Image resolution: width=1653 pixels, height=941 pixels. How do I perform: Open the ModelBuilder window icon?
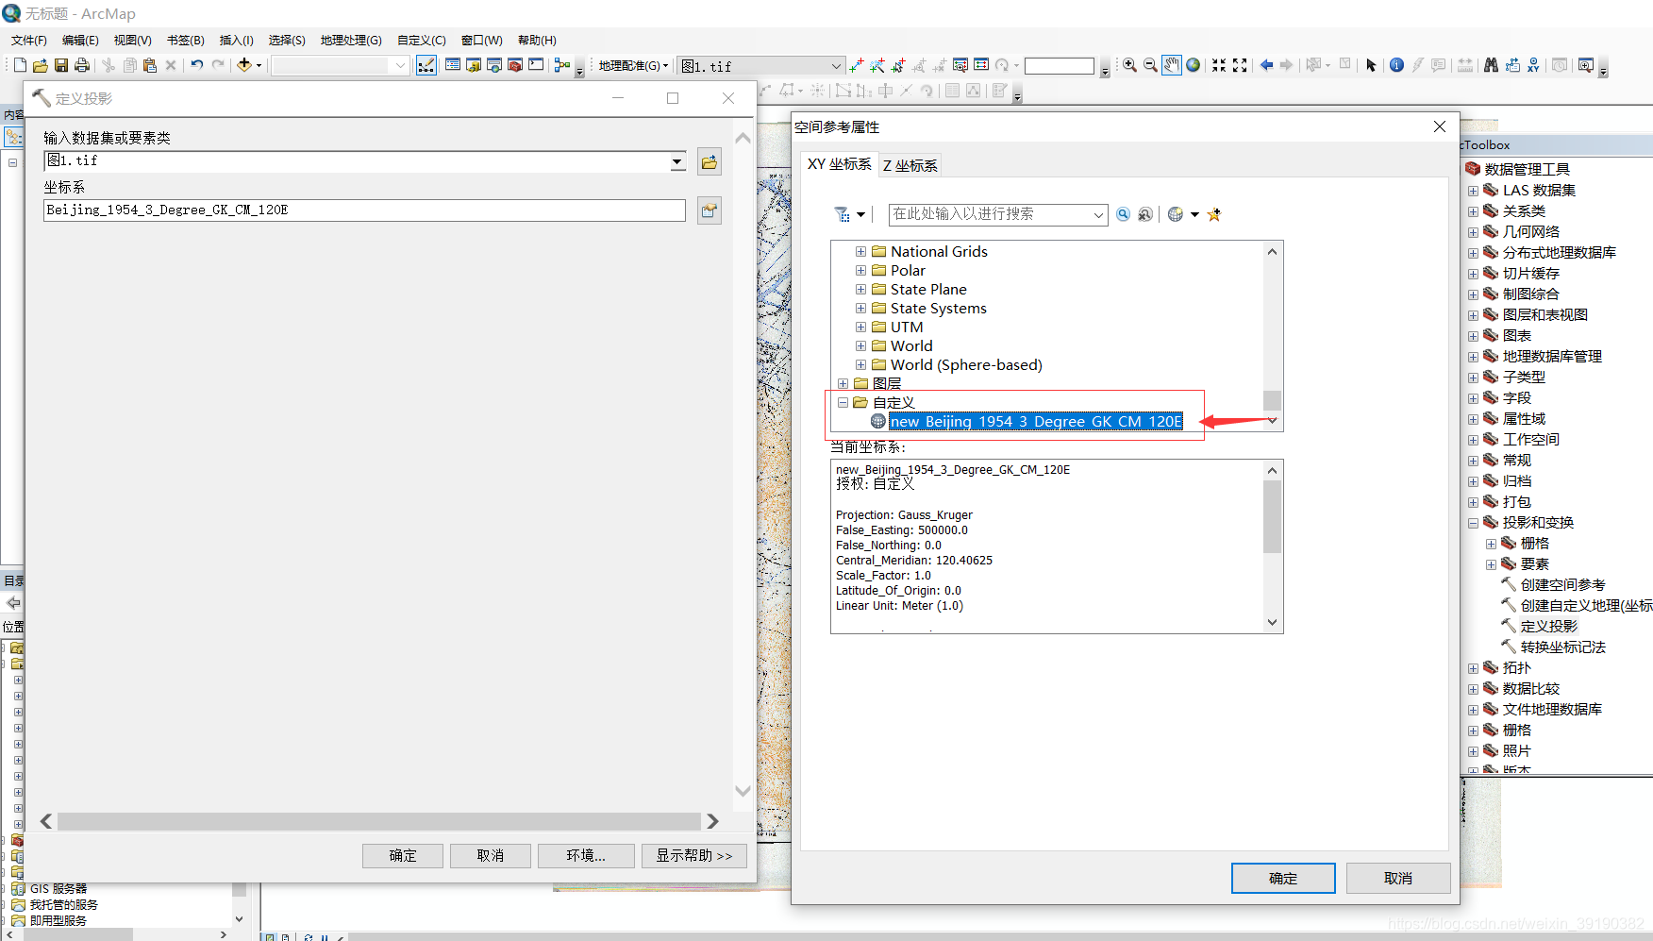562,65
